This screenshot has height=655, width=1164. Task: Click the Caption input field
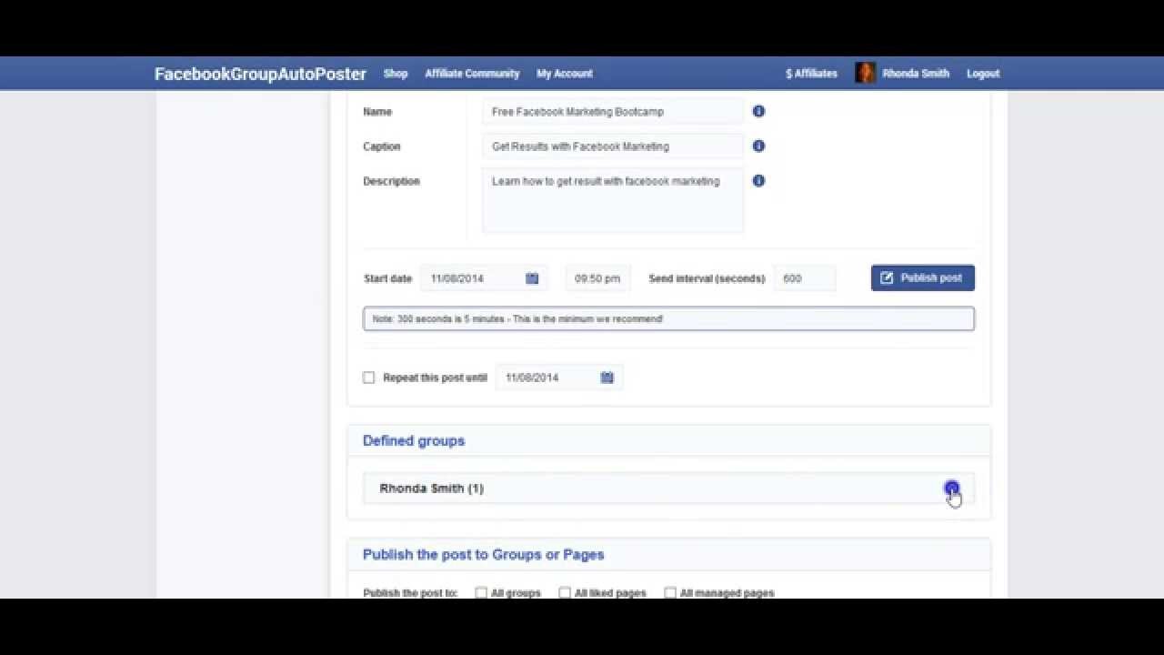point(612,146)
